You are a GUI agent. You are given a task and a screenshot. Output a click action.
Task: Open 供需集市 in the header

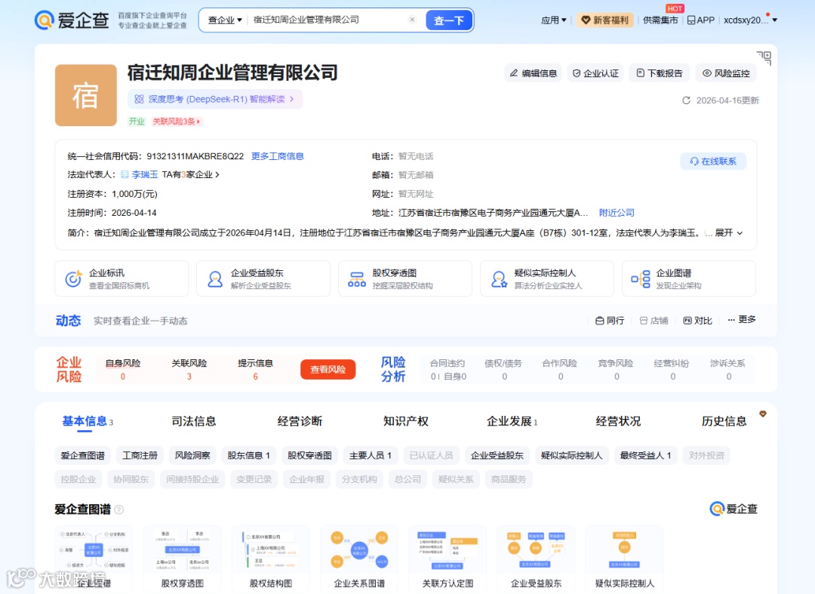(x=660, y=20)
